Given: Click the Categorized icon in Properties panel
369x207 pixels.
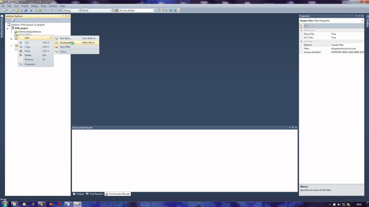Looking at the screenshot, I should tap(302, 26).
